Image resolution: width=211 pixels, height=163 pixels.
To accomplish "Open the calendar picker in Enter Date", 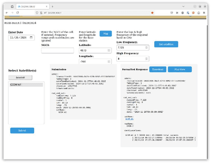I will tap(31, 38).
